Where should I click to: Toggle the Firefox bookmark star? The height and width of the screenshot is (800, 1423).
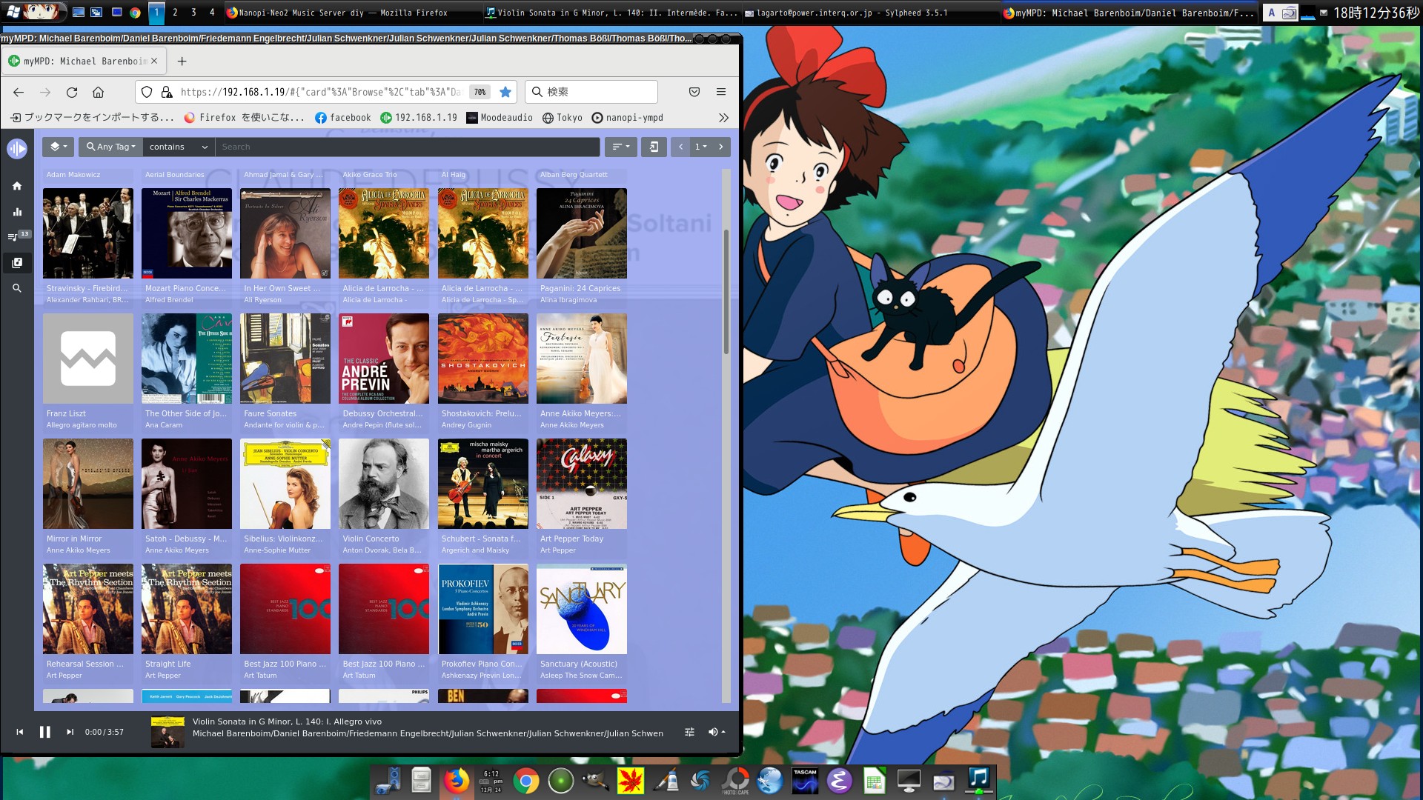tap(505, 92)
